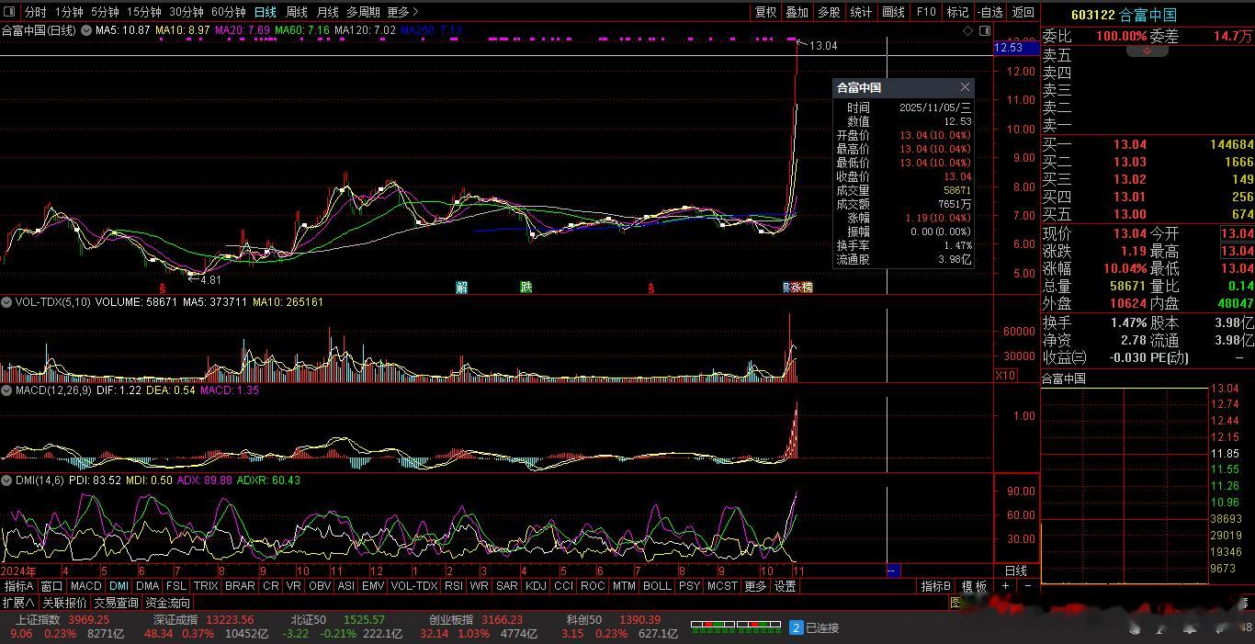Switch to 5分钟 period

[105, 12]
